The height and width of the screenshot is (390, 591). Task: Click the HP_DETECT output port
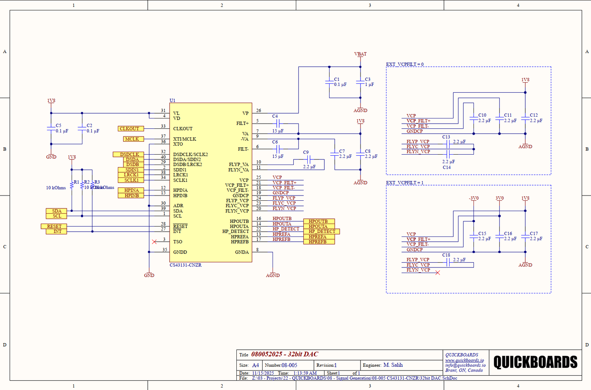(x=321, y=231)
